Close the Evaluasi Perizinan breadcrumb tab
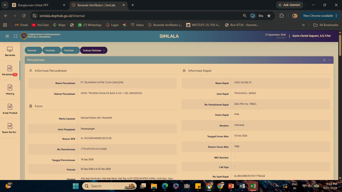 [104, 50]
